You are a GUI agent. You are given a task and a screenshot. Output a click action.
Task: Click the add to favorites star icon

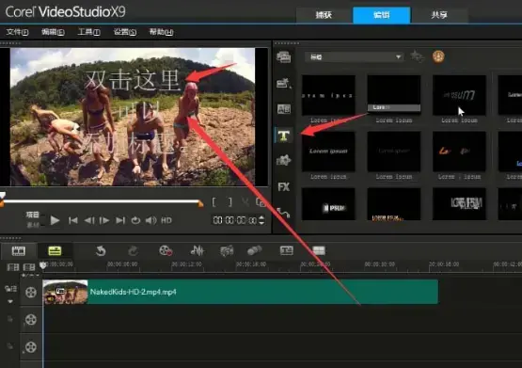(417, 56)
